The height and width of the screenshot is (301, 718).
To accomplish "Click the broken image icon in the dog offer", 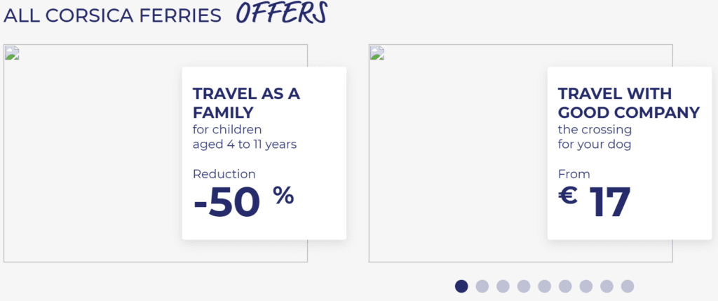I will coord(377,53).
